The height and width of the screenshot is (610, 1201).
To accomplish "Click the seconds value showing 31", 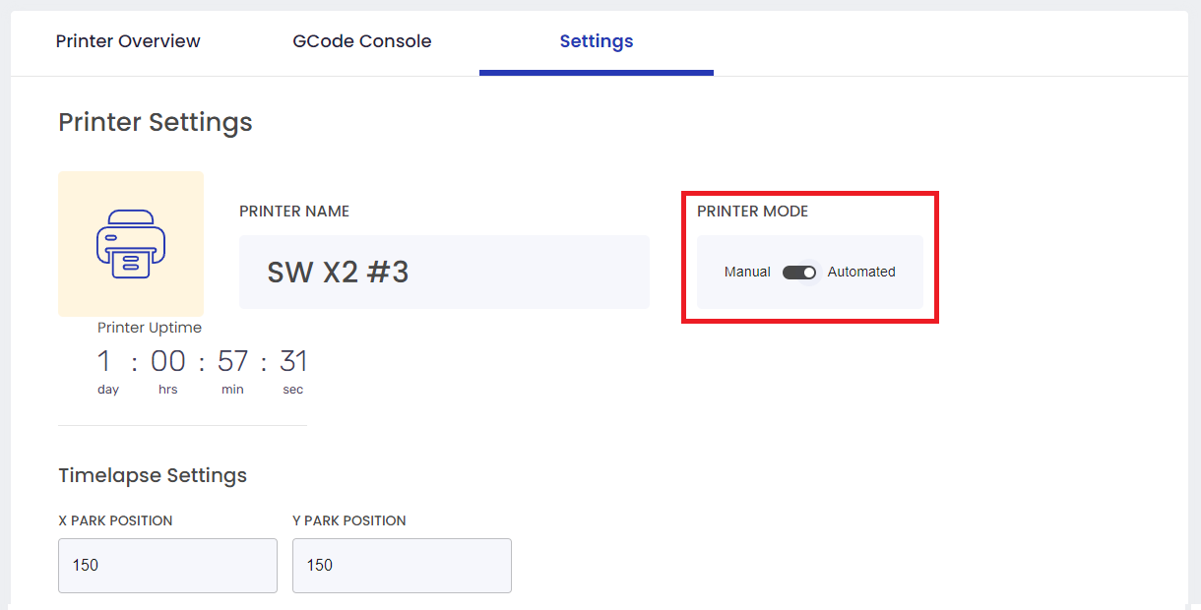I will tap(292, 361).
